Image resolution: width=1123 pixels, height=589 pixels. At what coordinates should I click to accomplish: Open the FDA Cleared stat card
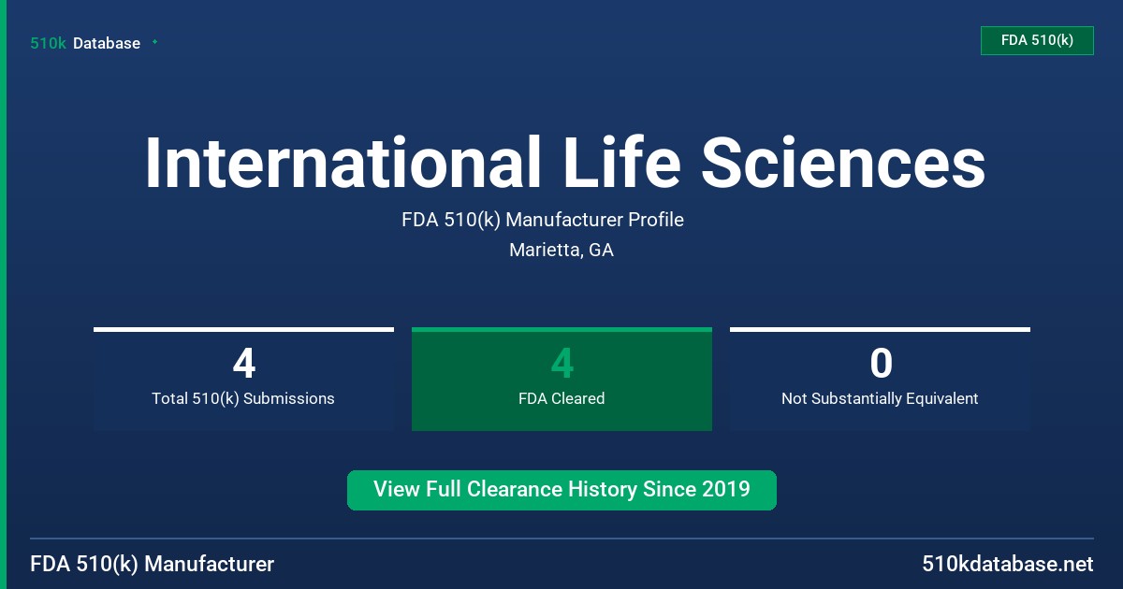(x=561, y=379)
